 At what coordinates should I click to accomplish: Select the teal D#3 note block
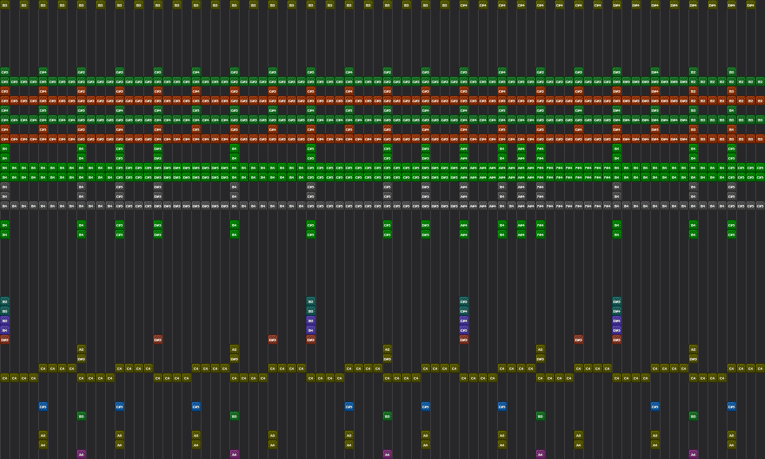(617, 301)
